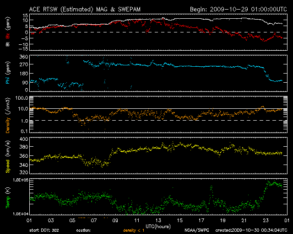Click the '10.0' tick in Density panel

coord(23,109)
